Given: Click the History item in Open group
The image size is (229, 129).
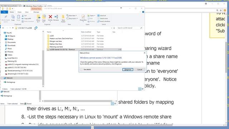Looking at the screenshot, I should tap(91, 21).
